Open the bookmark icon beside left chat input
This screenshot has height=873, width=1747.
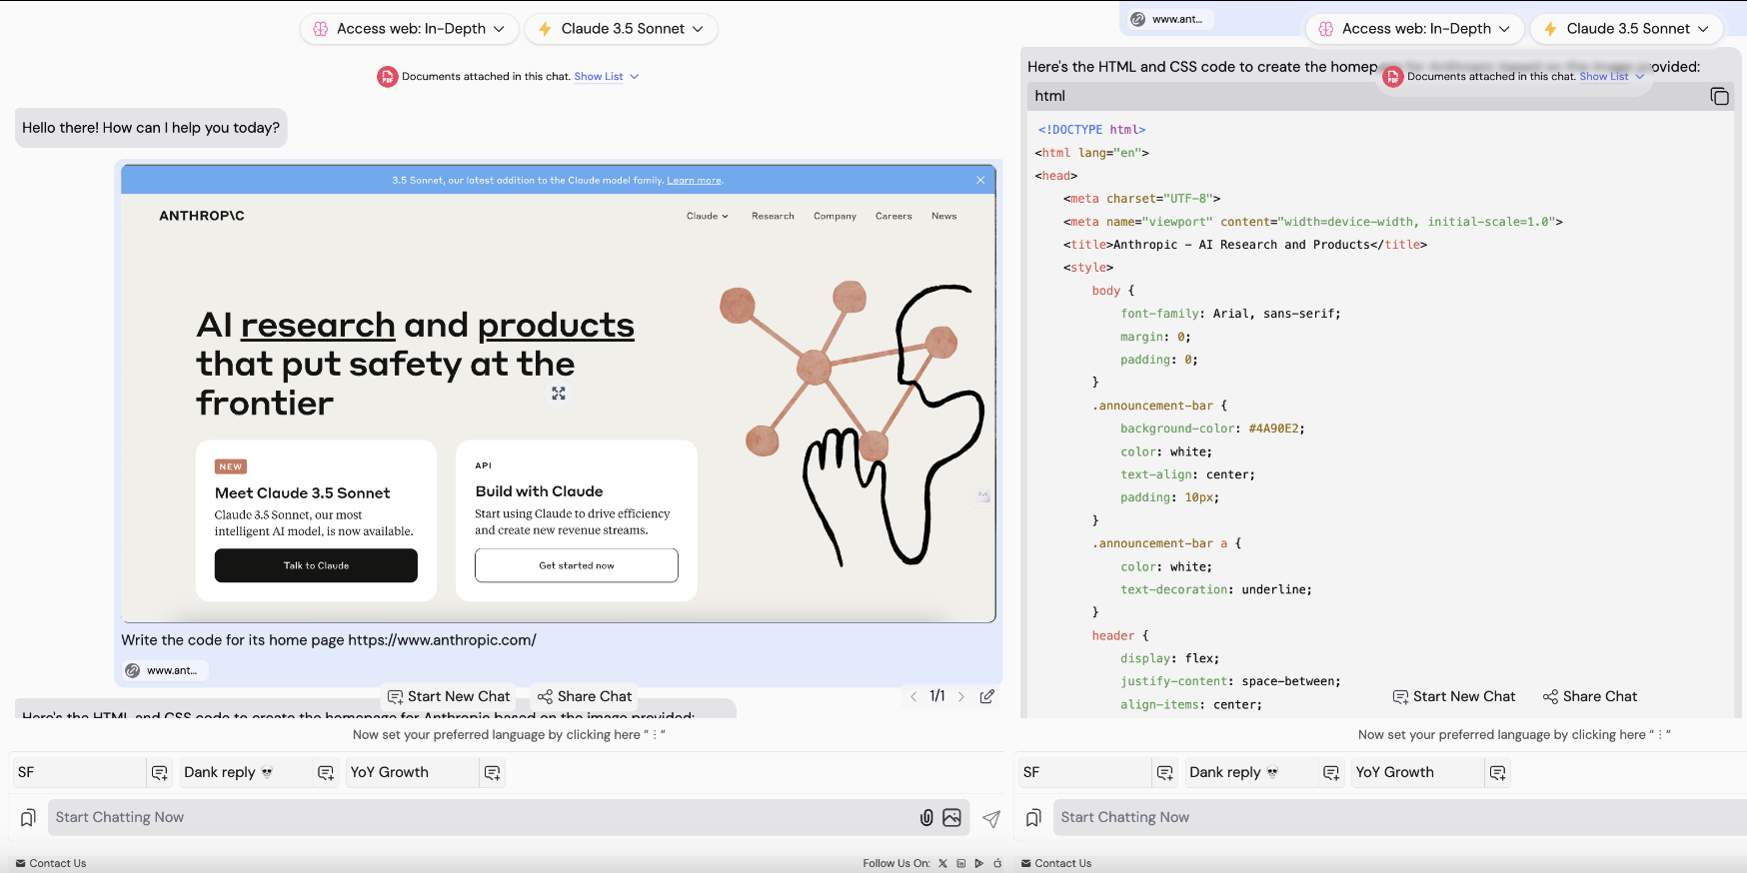click(28, 817)
